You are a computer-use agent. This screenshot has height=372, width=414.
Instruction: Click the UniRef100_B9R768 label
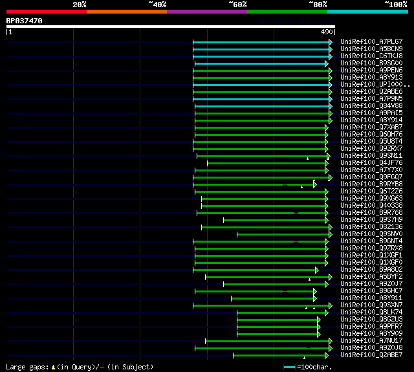click(371, 213)
